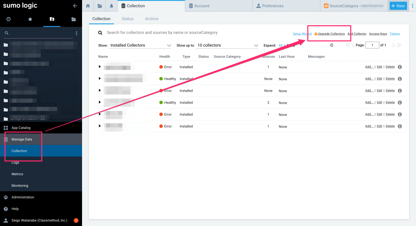Click the Upgrade Collectors link
This screenshot has width=416, height=226.
[x=331, y=34]
